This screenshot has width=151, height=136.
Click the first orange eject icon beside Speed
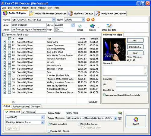88,20
